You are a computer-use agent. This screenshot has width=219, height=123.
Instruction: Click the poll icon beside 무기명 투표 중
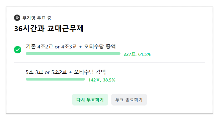point(17,18)
